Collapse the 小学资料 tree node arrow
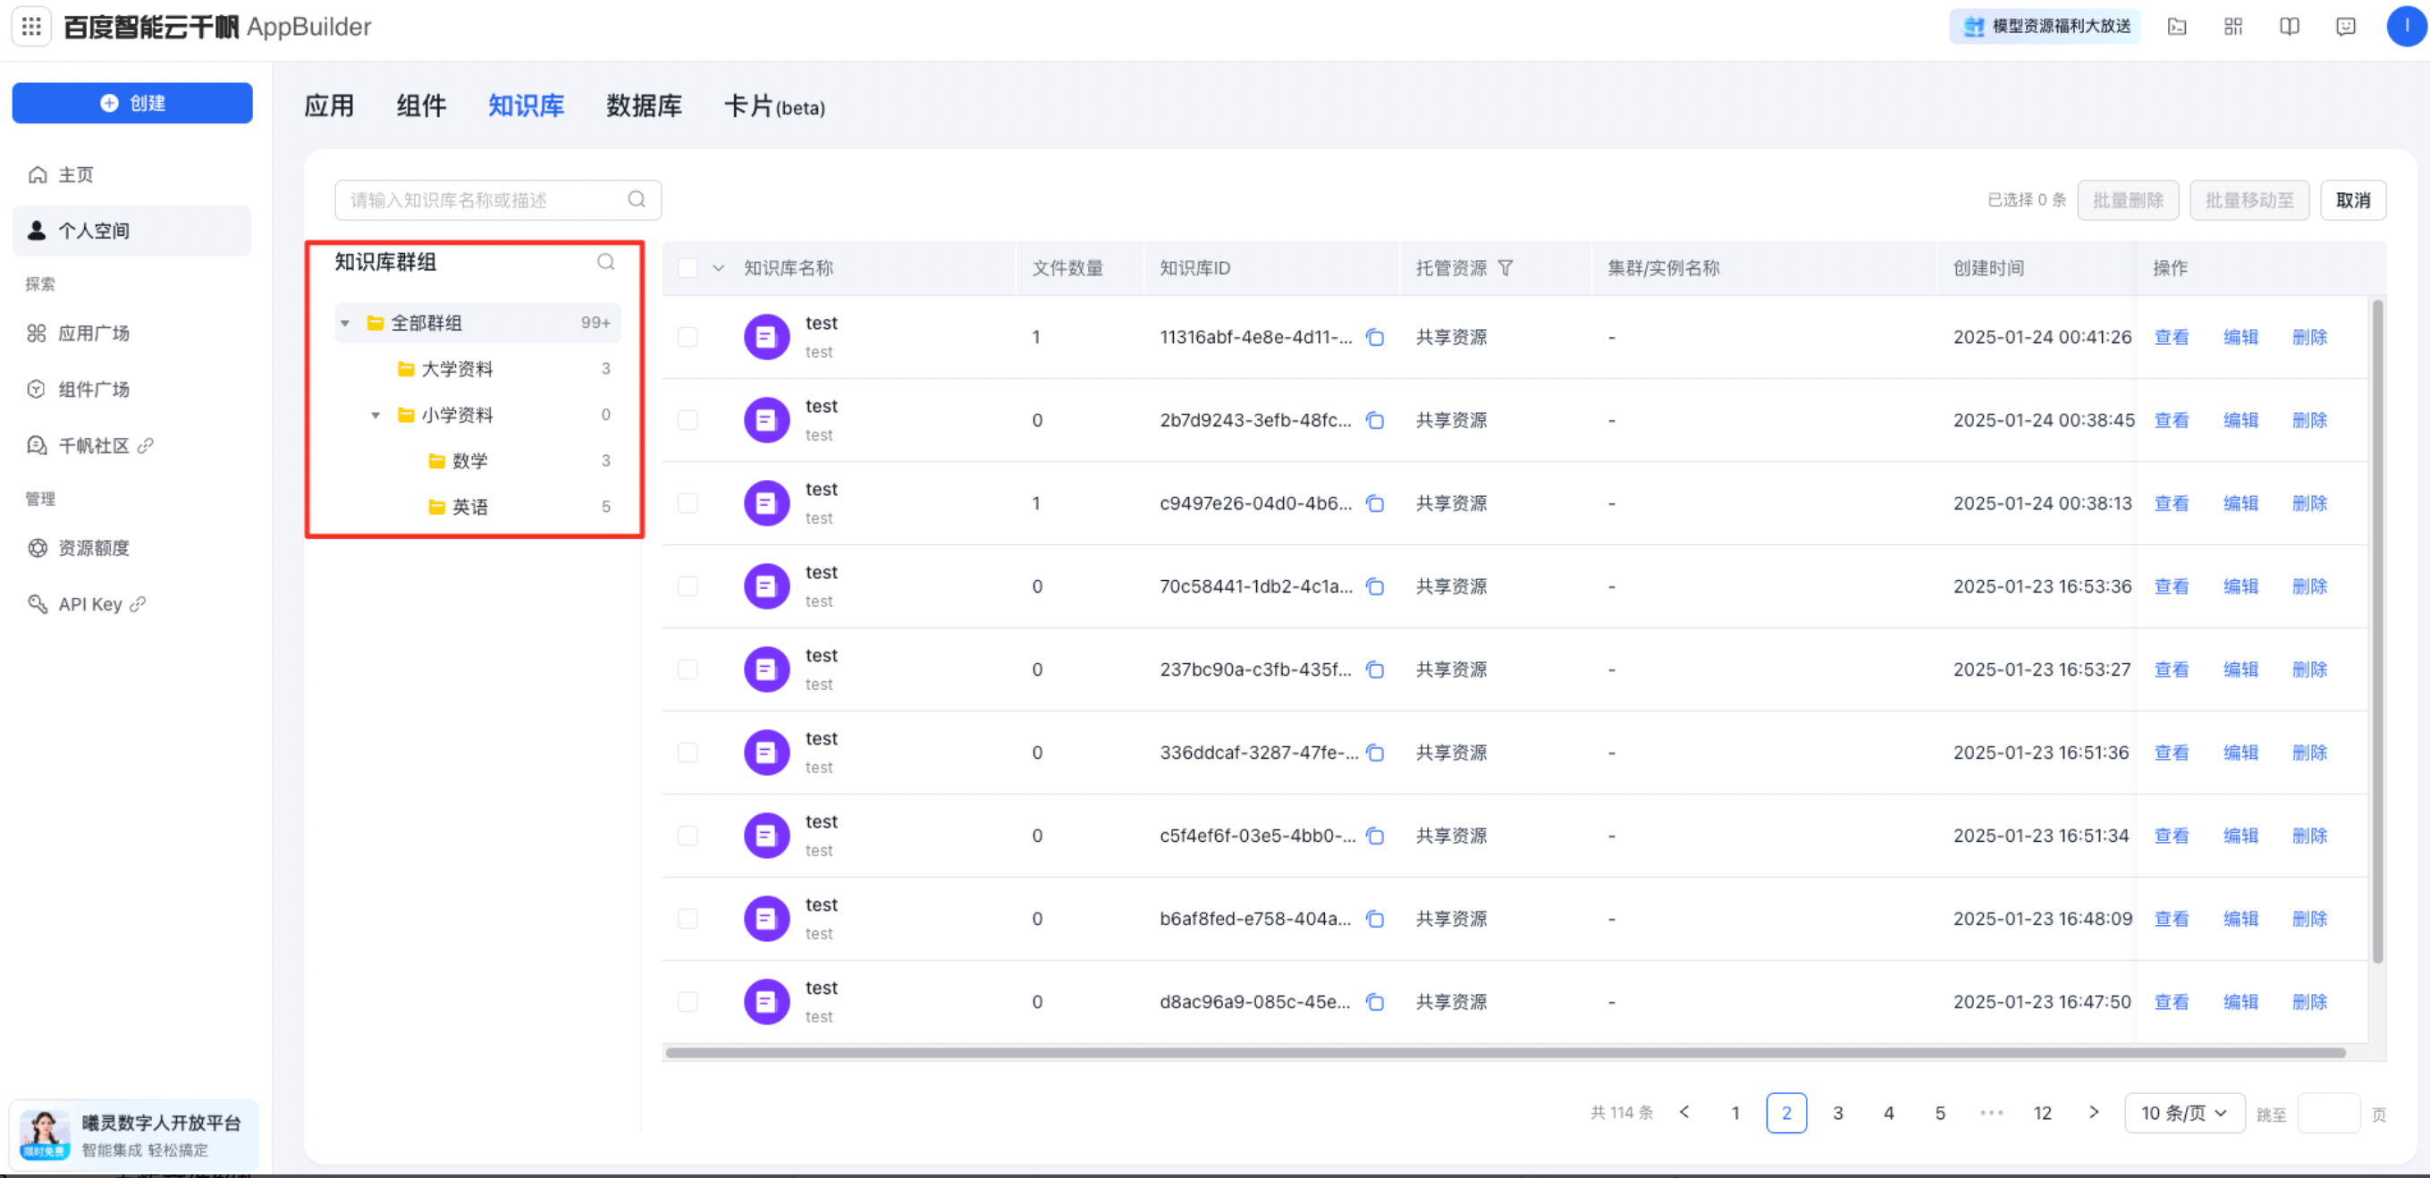This screenshot has width=2430, height=1178. (x=375, y=415)
